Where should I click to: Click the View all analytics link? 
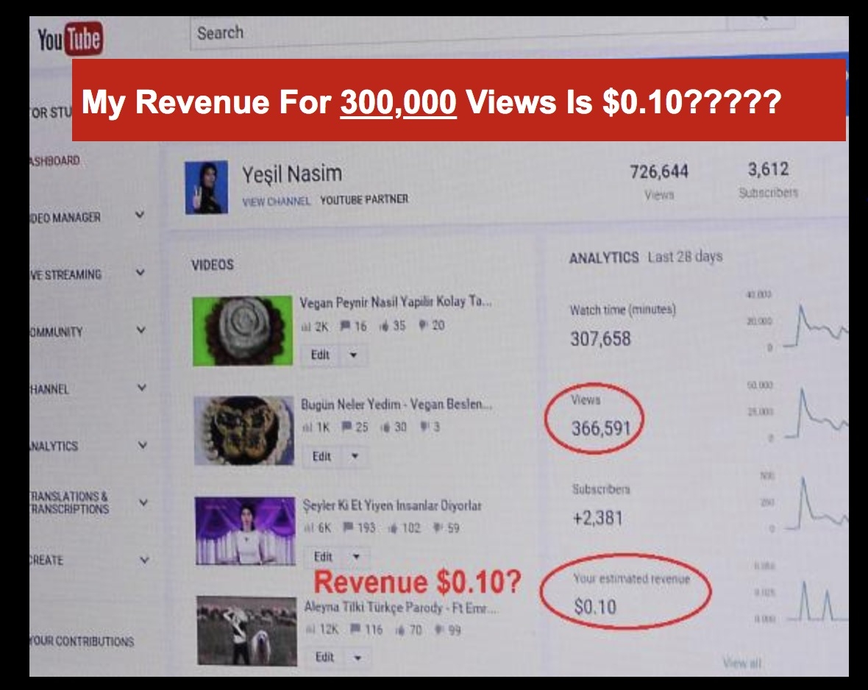point(741,663)
